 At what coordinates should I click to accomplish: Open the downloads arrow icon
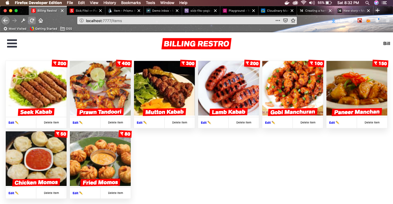pos(334,20)
